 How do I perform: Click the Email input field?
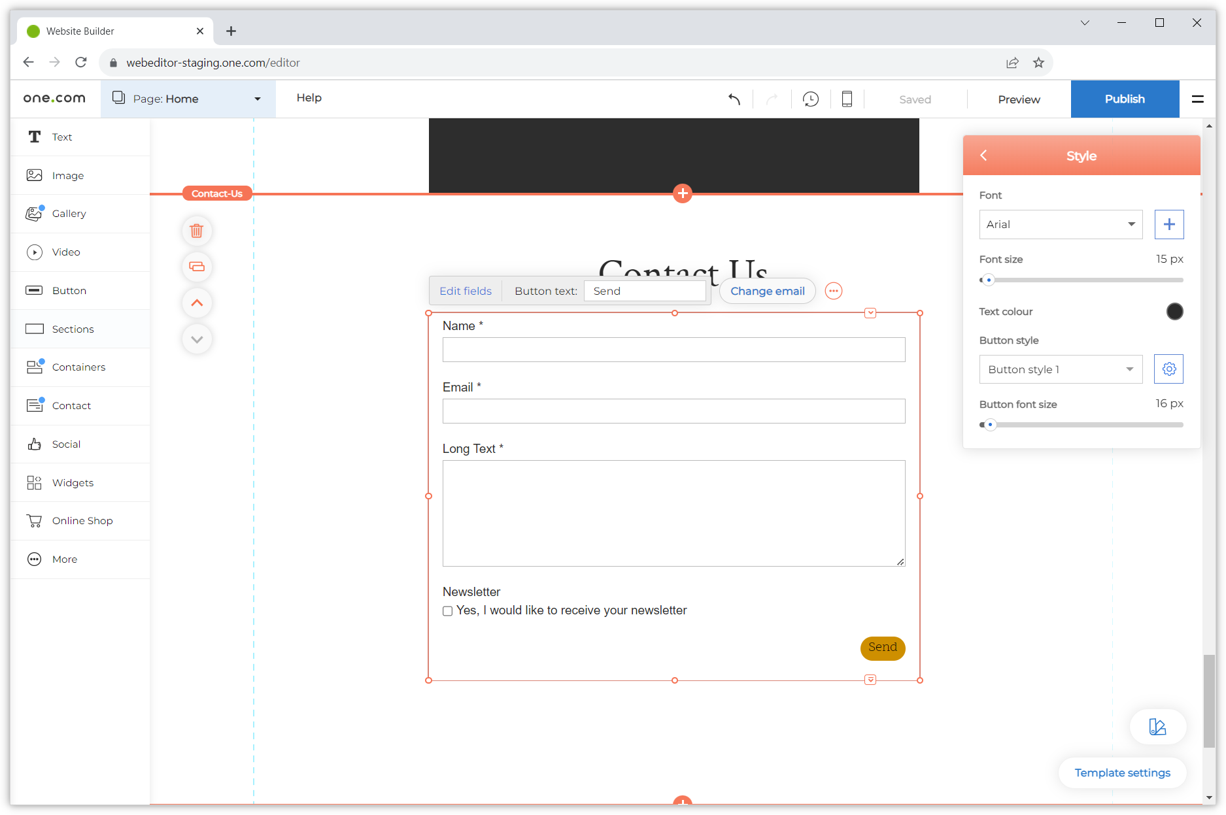pos(673,411)
